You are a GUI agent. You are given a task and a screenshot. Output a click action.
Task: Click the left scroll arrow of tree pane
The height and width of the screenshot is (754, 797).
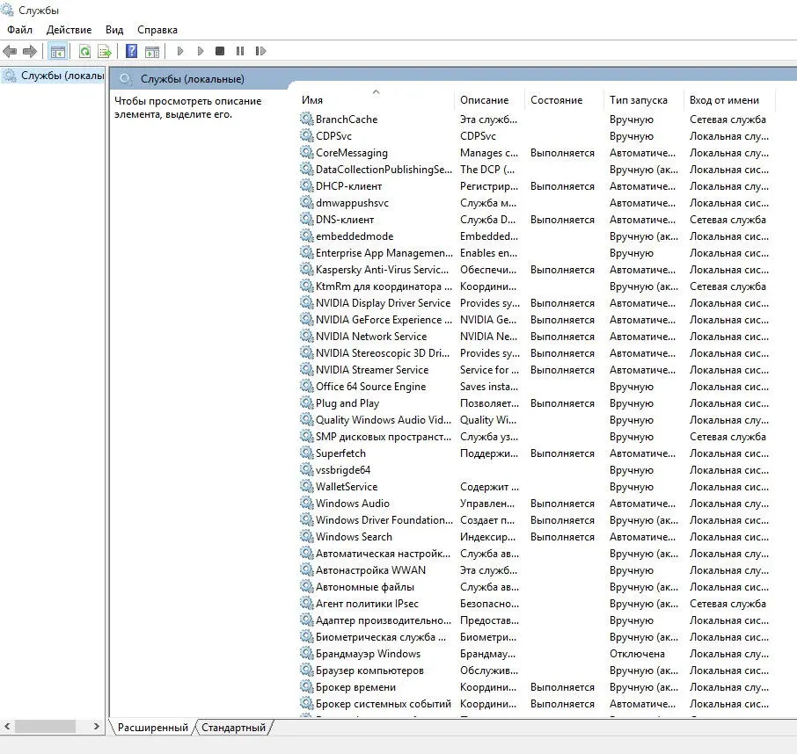[7, 727]
